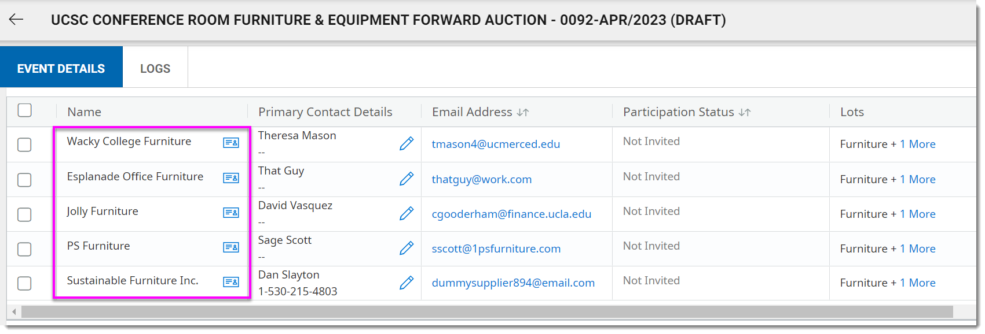The height and width of the screenshot is (334, 985).
Task: Edit Sage Scott contact with pencil icon
Action: 407,248
